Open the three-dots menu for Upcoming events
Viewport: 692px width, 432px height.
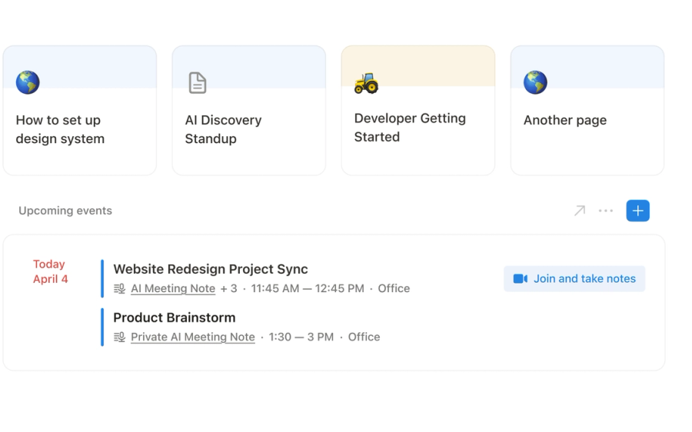tap(606, 211)
